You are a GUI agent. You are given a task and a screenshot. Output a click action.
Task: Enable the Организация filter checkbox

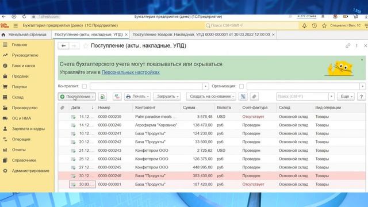241,86
